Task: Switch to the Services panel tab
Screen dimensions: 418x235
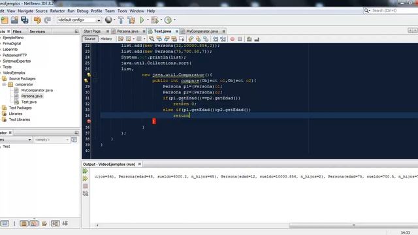Action: (x=37, y=31)
